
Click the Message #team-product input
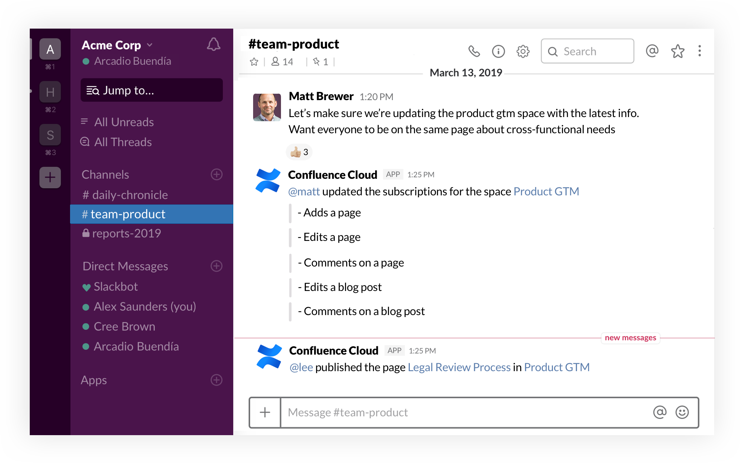tap(467, 412)
